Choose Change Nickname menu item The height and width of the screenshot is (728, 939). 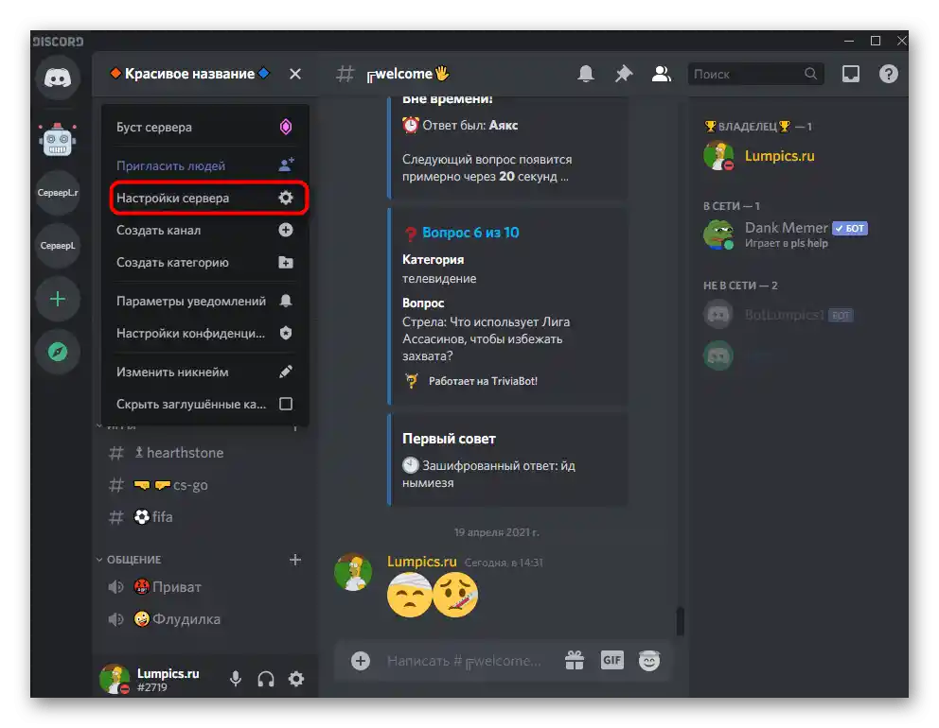204,373
